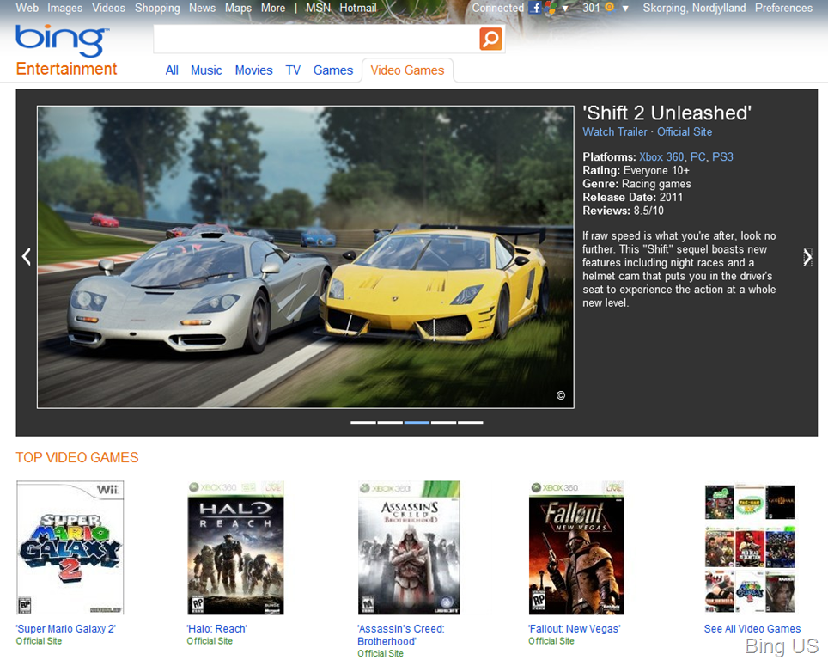Click Skorping, Nordjylland location link
This screenshot has height=660, width=828.
[x=694, y=8]
